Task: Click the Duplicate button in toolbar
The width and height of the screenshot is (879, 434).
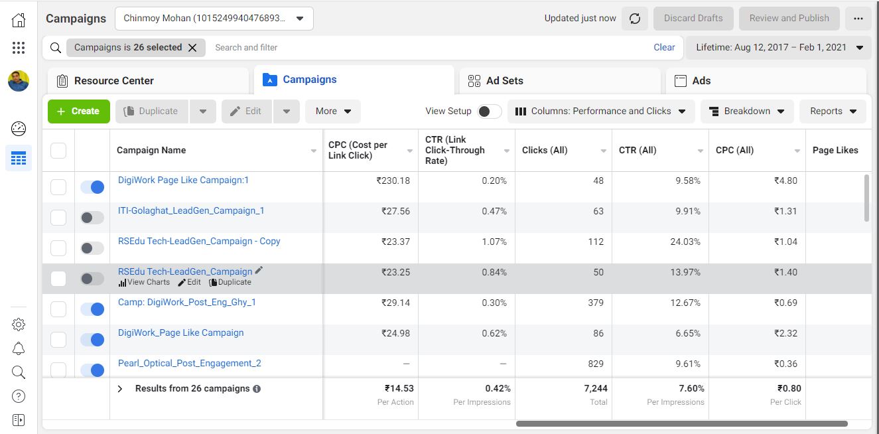Action: [153, 111]
